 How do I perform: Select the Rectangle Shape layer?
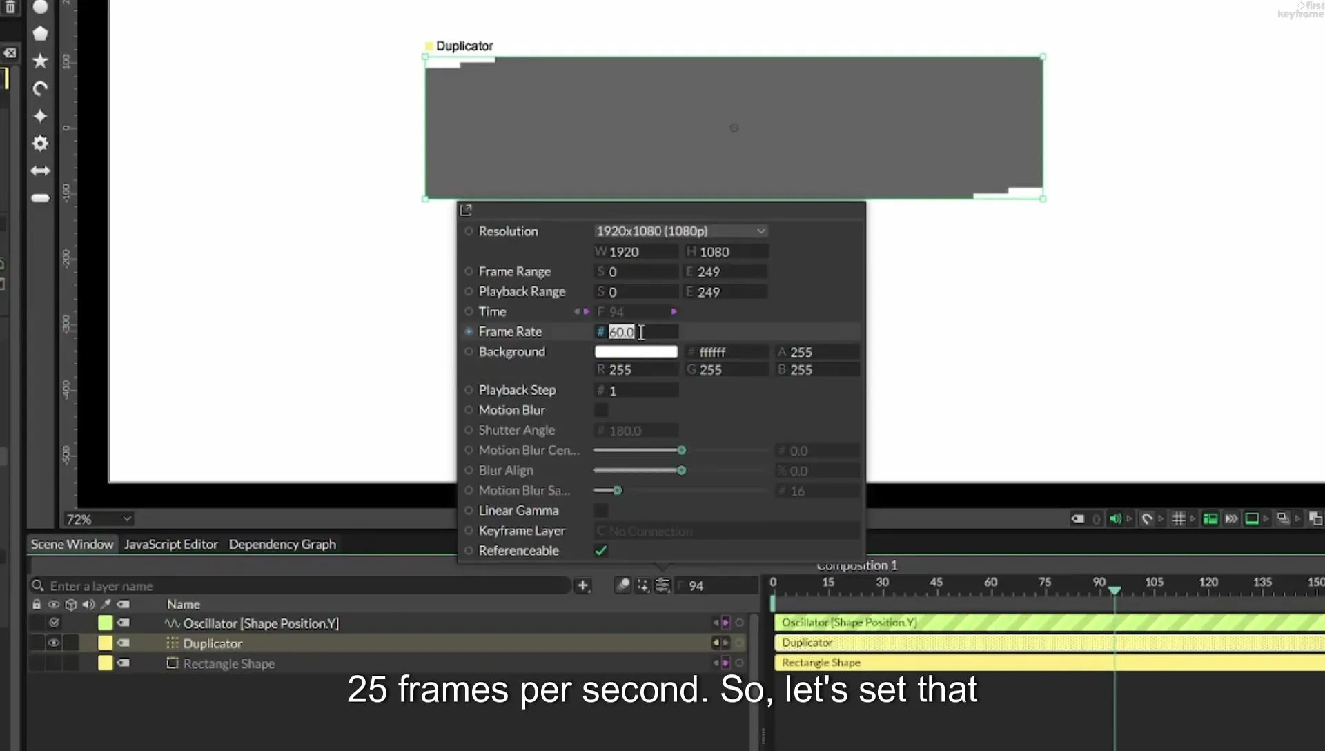point(228,663)
